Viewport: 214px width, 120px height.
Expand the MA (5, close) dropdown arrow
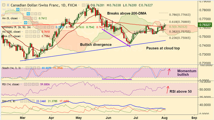(x=20, y=18)
